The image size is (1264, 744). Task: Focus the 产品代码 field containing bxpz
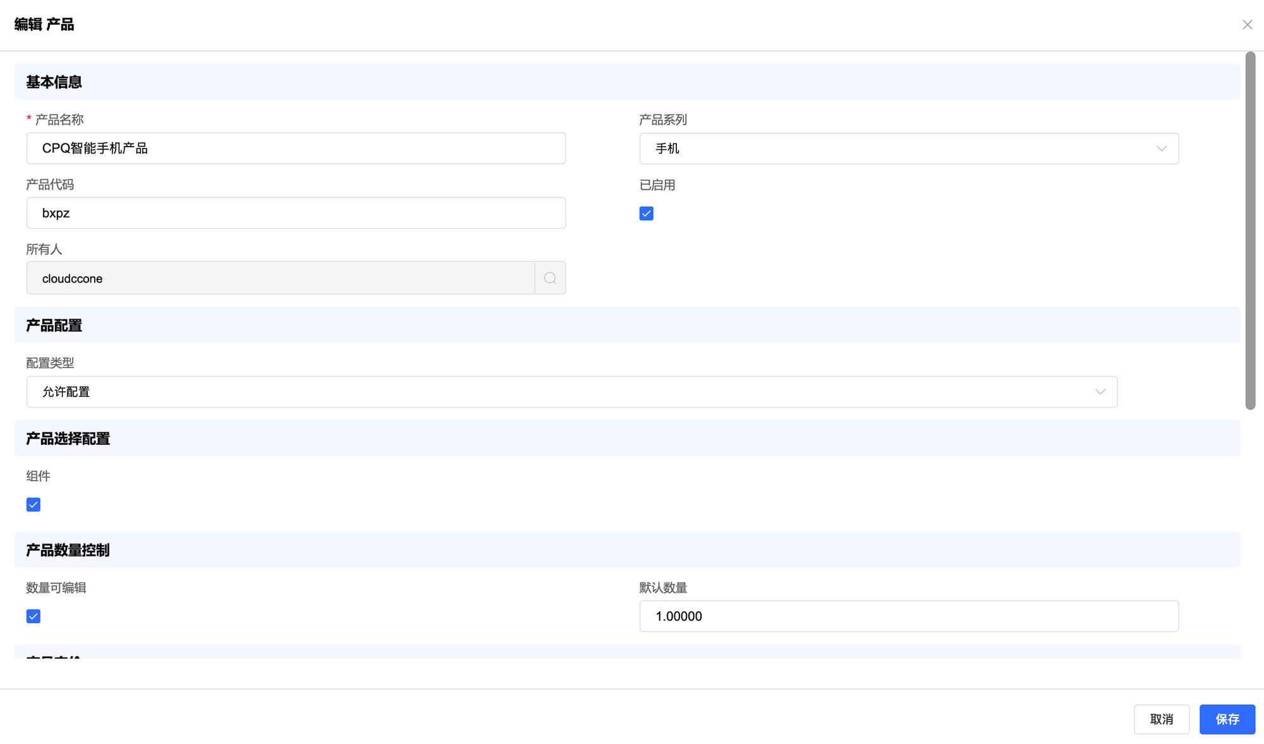point(296,213)
